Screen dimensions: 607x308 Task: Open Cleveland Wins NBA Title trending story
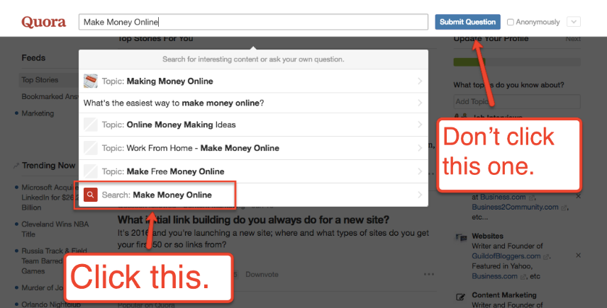pyautogui.click(x=55, y=229)
